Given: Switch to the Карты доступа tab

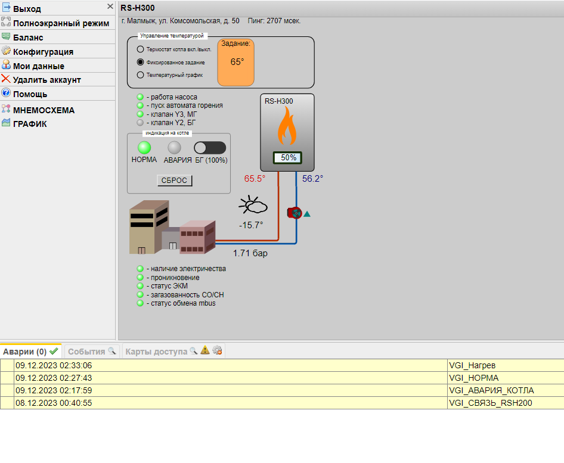Looking at the screenshot, I should (173, 351).
